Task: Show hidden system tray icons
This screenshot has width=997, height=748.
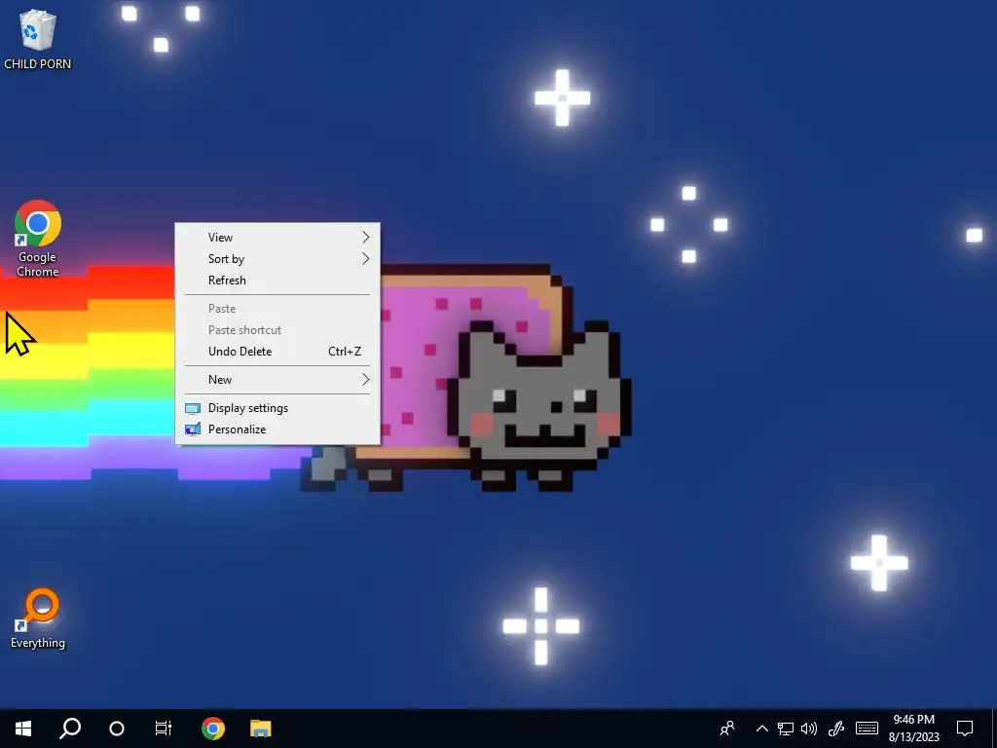Action: pos(761,729)
